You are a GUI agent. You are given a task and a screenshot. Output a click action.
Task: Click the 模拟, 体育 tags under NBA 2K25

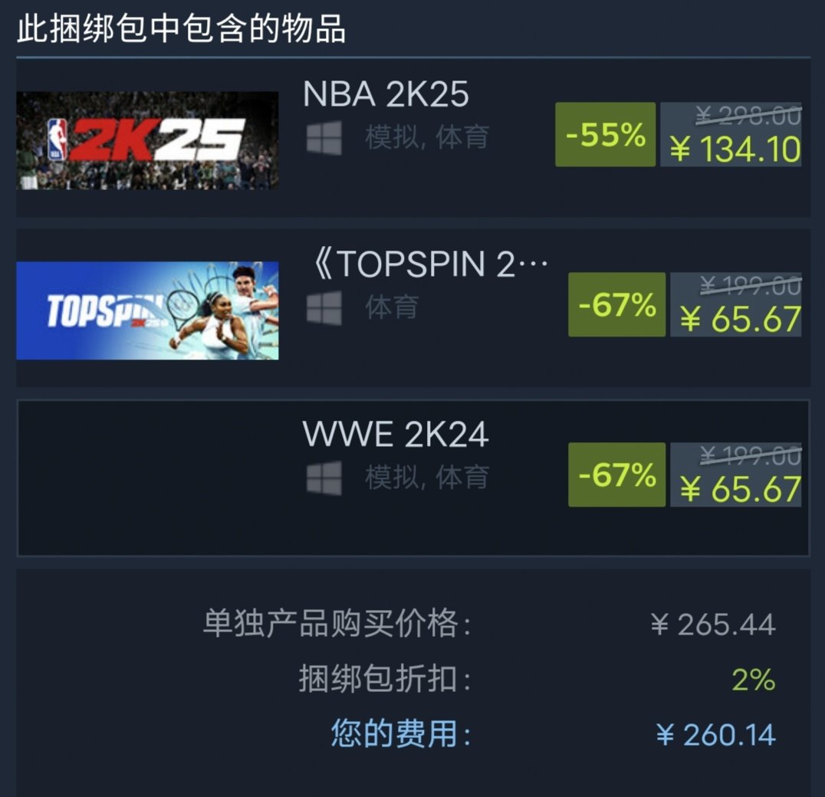point(427,137)
